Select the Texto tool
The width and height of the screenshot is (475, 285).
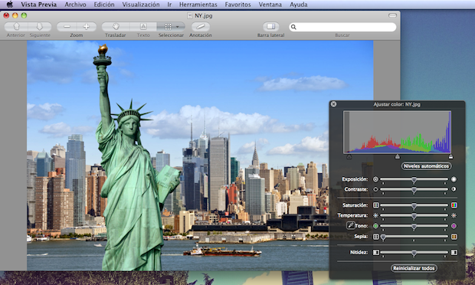(143, 27)
